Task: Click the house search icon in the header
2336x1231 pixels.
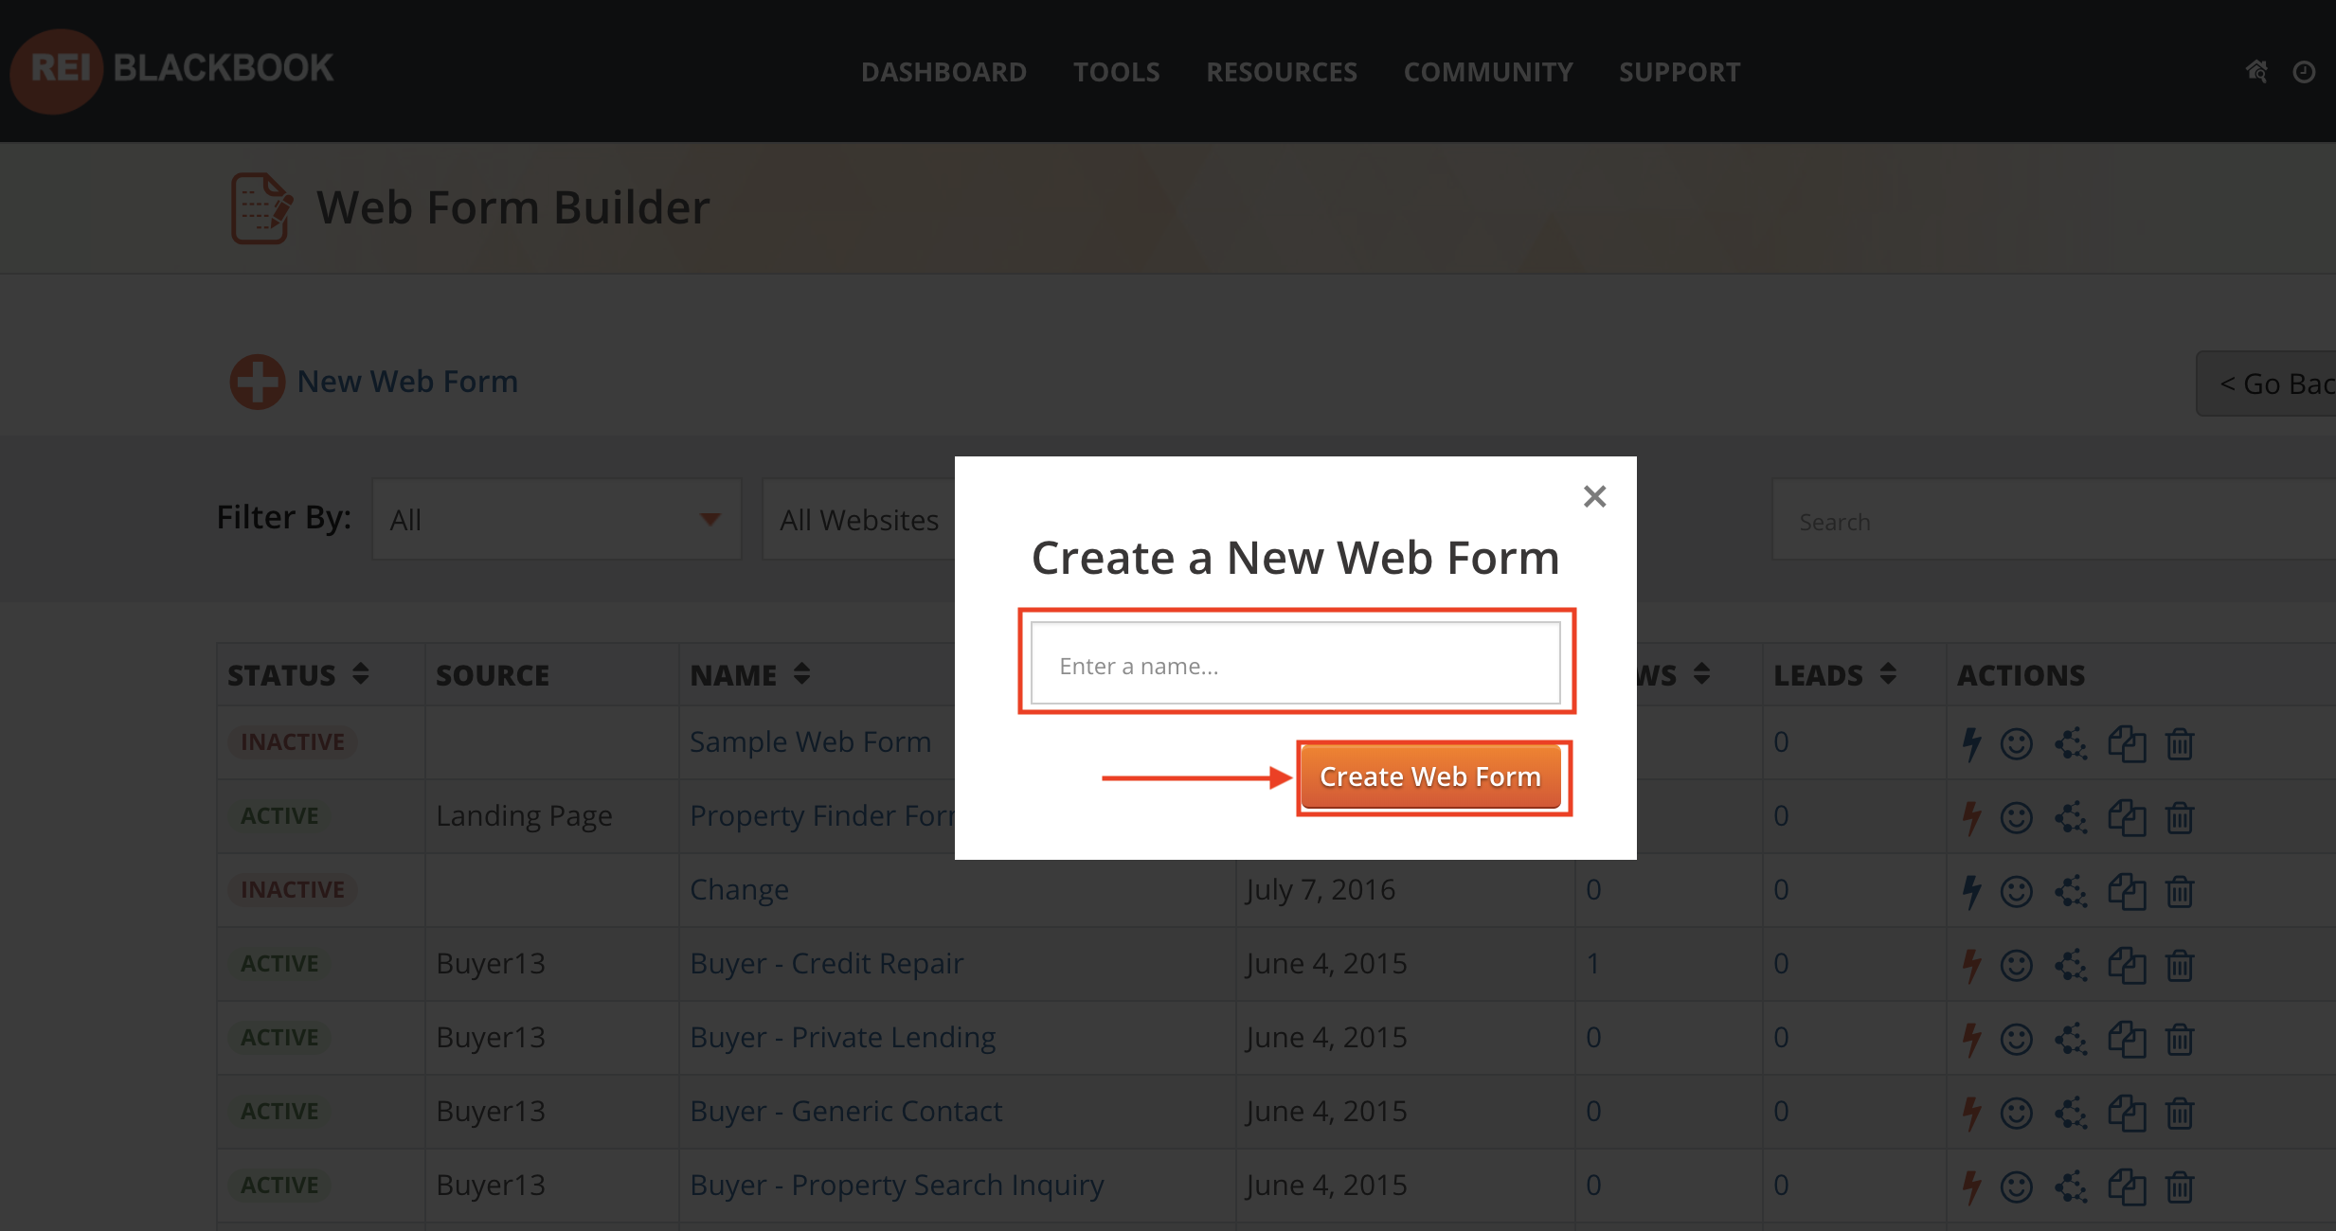Action: [2257, 71]
